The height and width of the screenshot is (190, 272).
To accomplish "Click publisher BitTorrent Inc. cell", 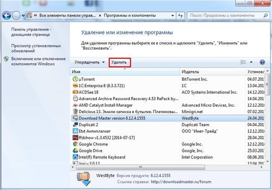I will (195, 79).
